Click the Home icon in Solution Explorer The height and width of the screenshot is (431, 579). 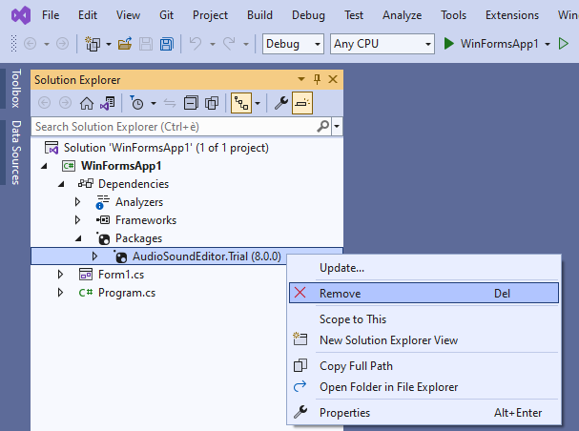[87, 103]
